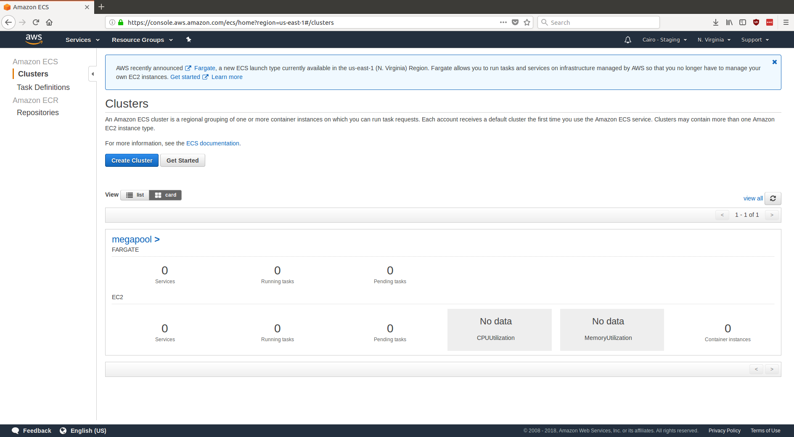The height and width of the screenshot is (437, 794).
Task: Open the browser hamburger menu
Action: (x=786, y=22)
